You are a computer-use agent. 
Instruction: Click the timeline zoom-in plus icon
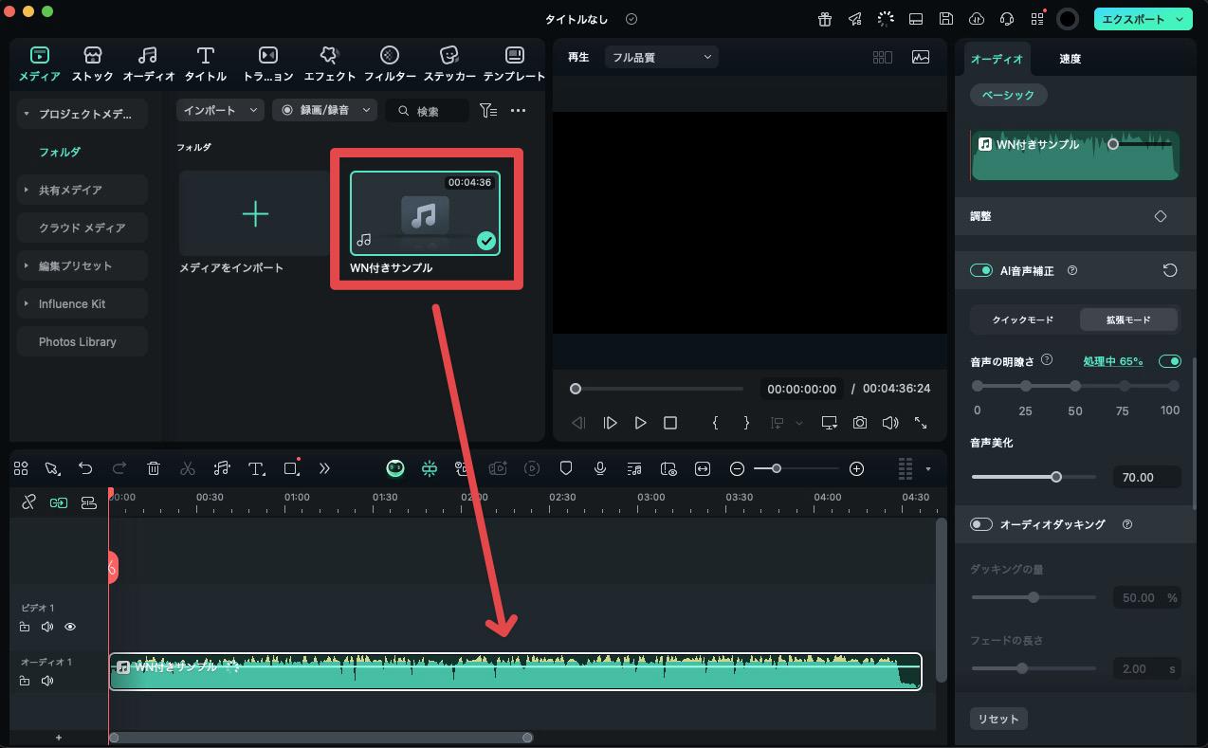(856, 468)
